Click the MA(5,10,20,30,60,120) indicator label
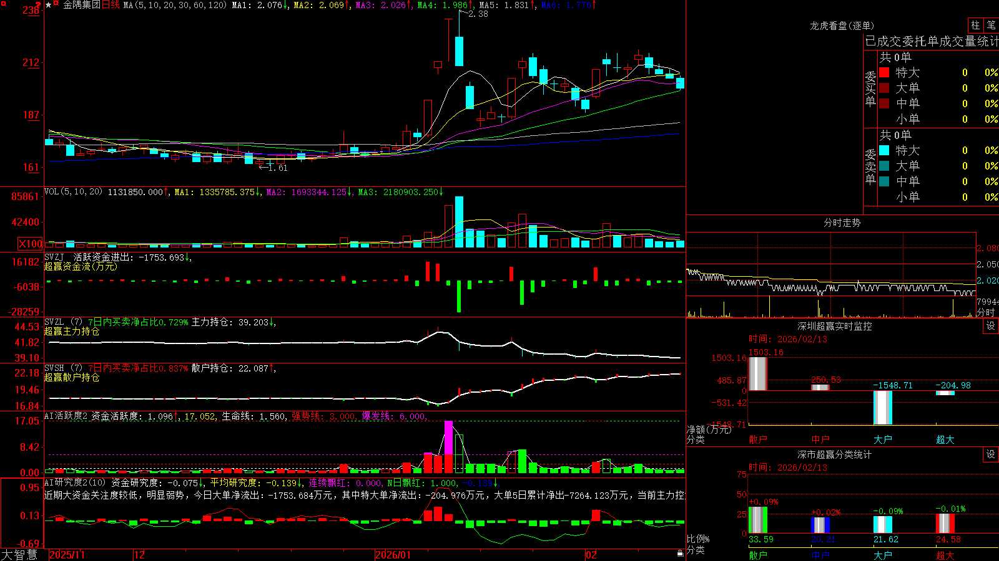999x561 pixels. (x=175, y=5)
